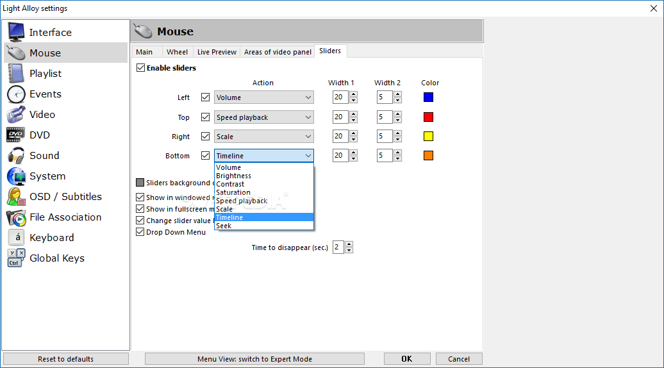Decrease Right row Width 1 value
Screen dimensions: 664x368
click(354, 140)
